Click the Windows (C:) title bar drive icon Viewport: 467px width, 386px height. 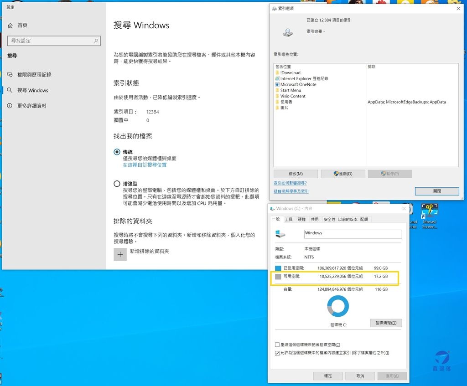[x=273, y=209]
